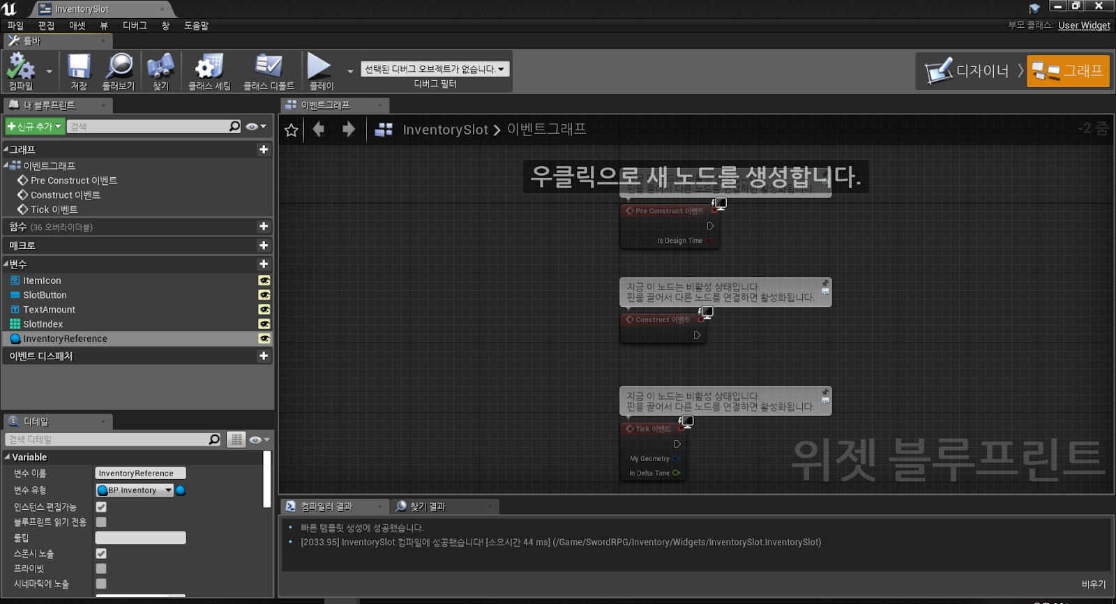Focus 검색 디테일 search field
The height and width of the screenshot is (604, 1116).
(x=113, y=439)
